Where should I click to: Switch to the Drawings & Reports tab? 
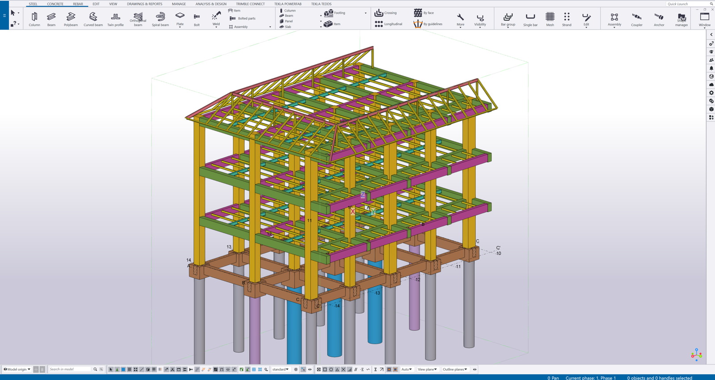(144, 4)
